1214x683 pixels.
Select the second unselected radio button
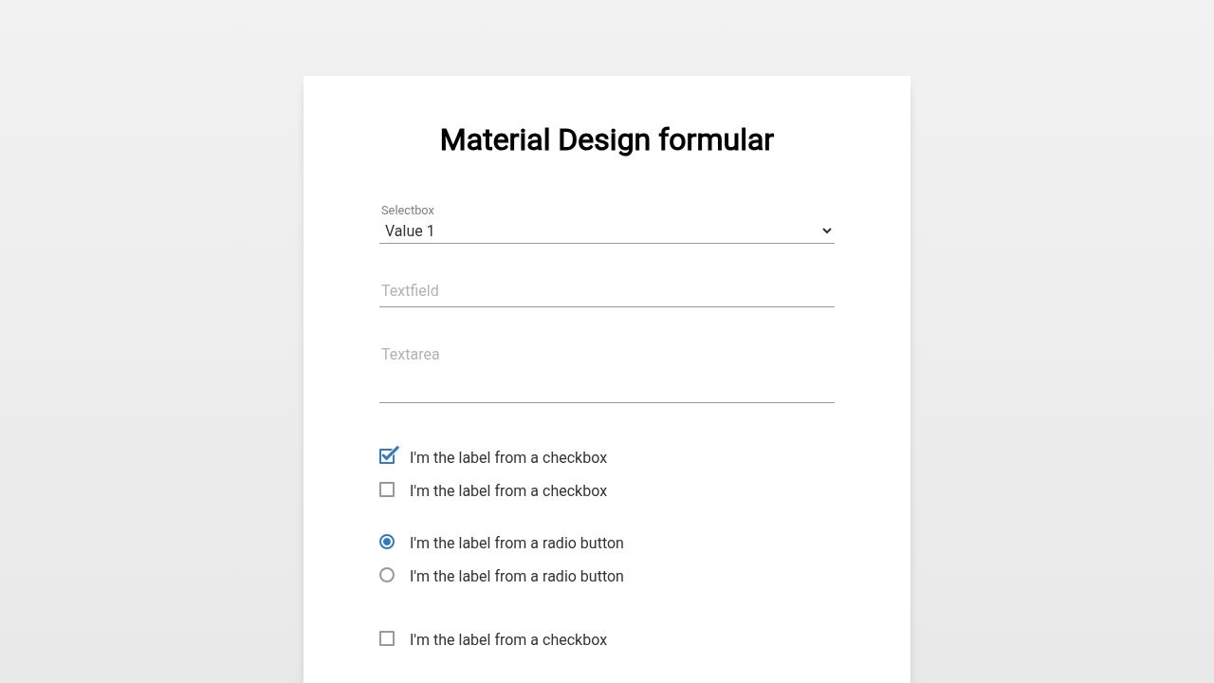tap(387, 575)
